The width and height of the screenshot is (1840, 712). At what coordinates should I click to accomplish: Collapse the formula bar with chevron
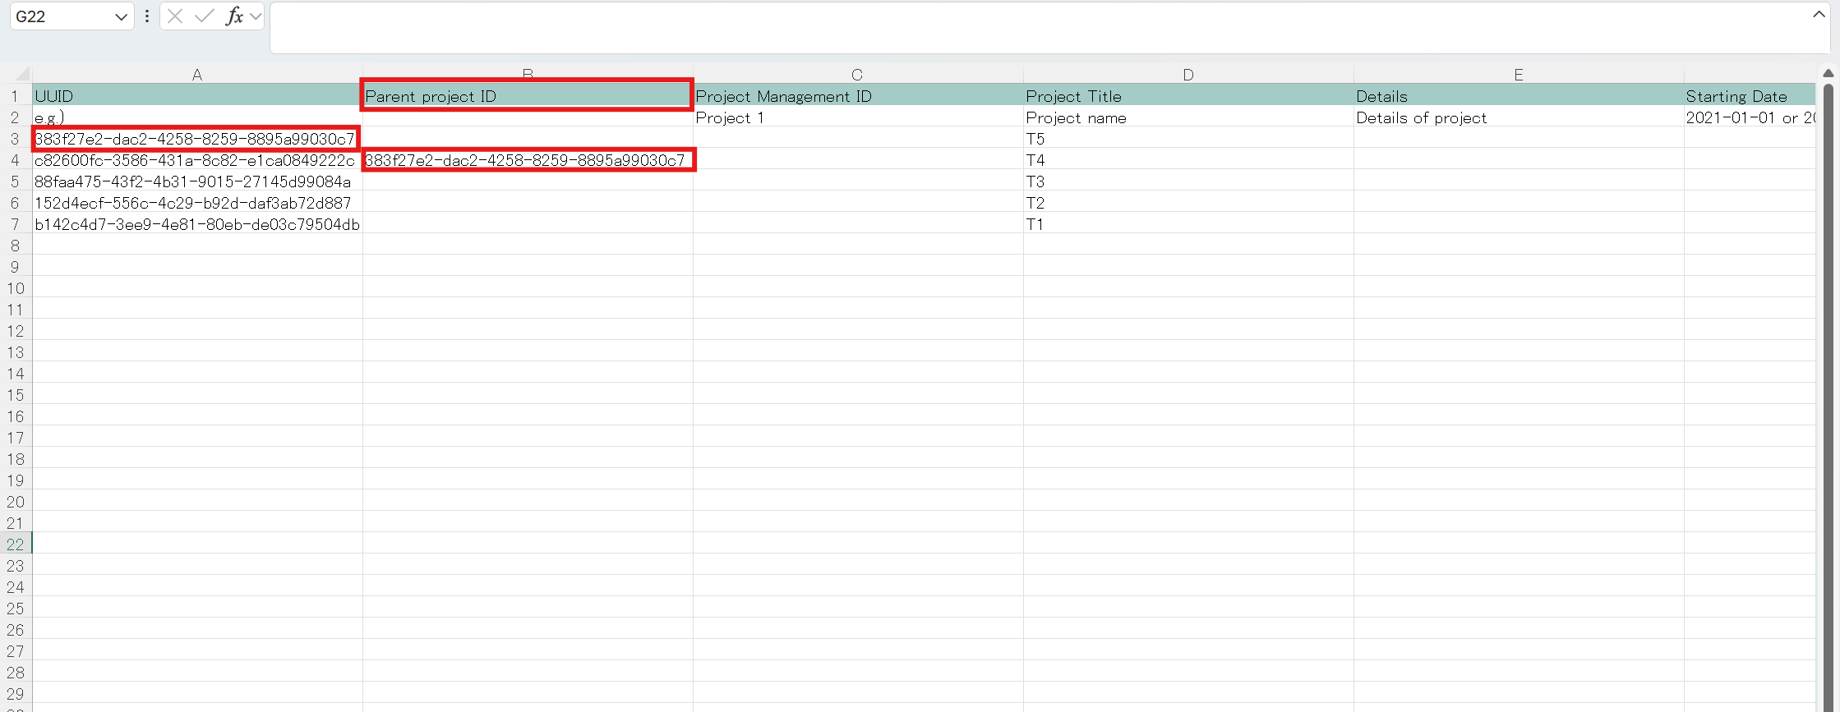1818,15
